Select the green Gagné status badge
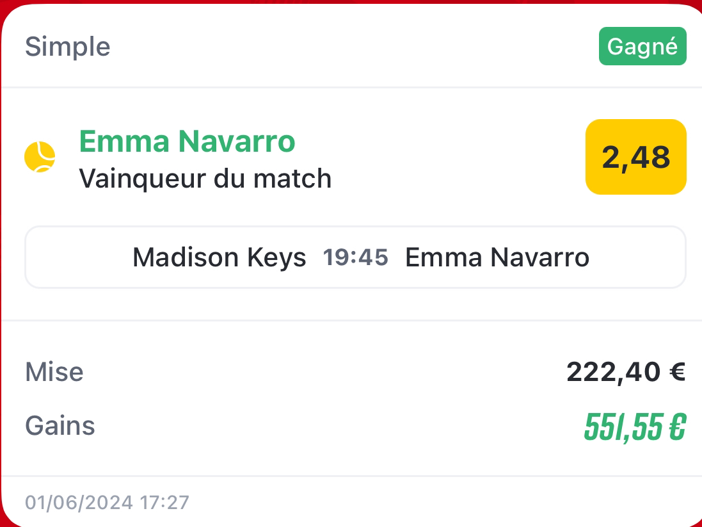Viewport: 702px width, 527px height. [642, 46]
